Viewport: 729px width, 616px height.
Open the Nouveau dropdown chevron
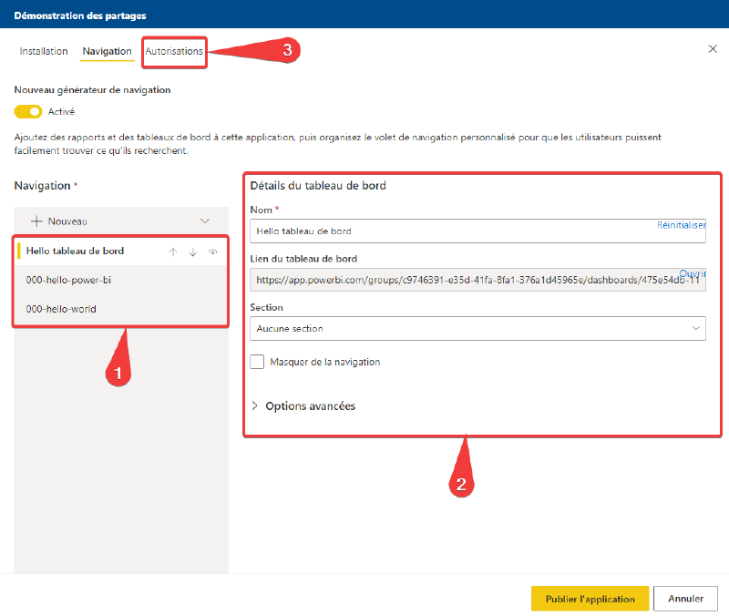click(x=204, y=221)
